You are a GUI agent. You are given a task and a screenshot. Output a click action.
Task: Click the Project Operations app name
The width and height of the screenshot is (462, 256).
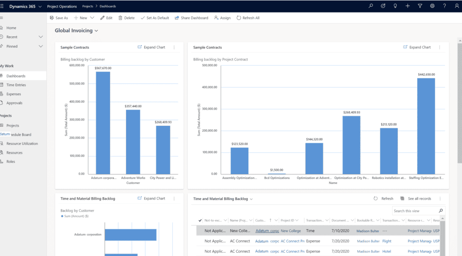[x=62, y=6]
